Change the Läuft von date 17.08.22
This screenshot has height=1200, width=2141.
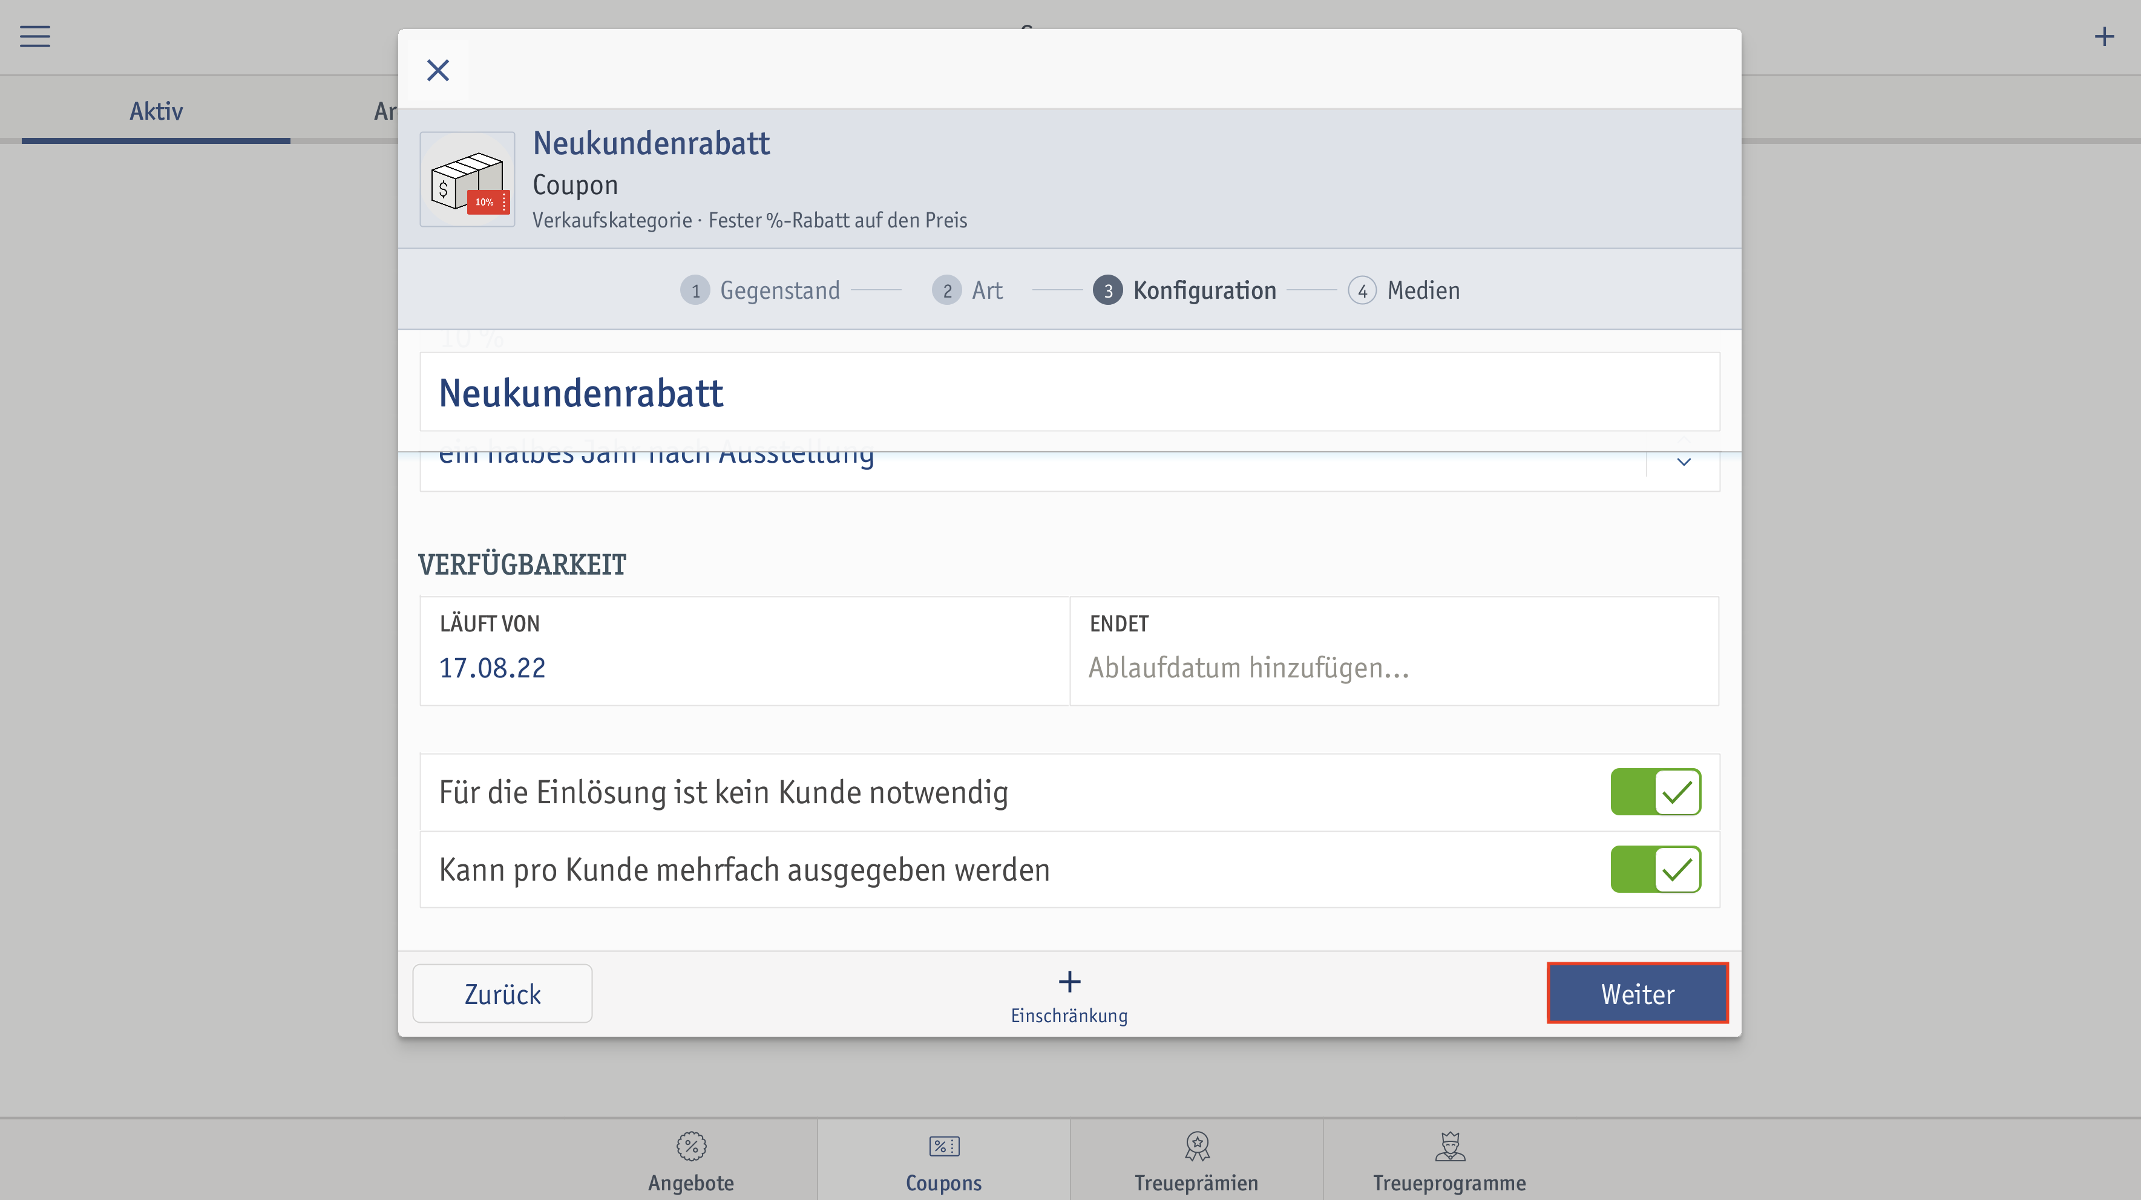744,651
